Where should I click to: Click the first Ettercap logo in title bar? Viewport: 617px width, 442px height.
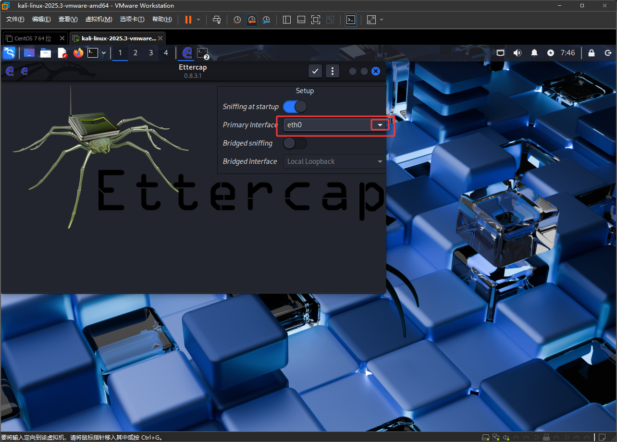pos(9,71)
